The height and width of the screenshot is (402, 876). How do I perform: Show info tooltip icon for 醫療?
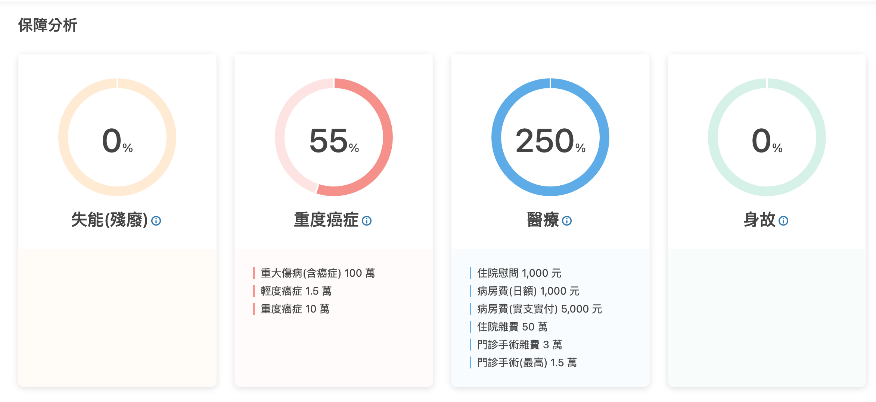click(567, 221)
